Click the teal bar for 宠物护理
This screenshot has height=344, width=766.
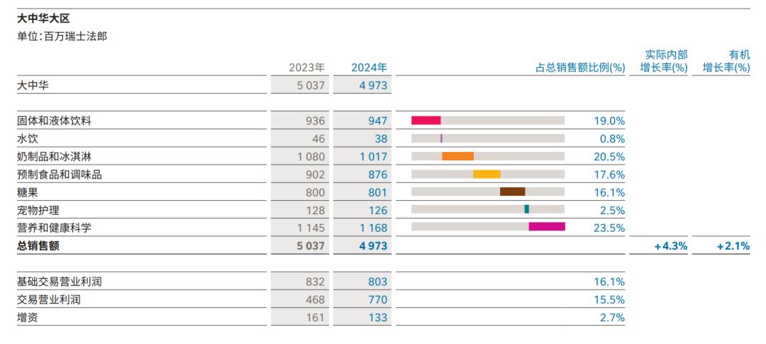(526, 209)
